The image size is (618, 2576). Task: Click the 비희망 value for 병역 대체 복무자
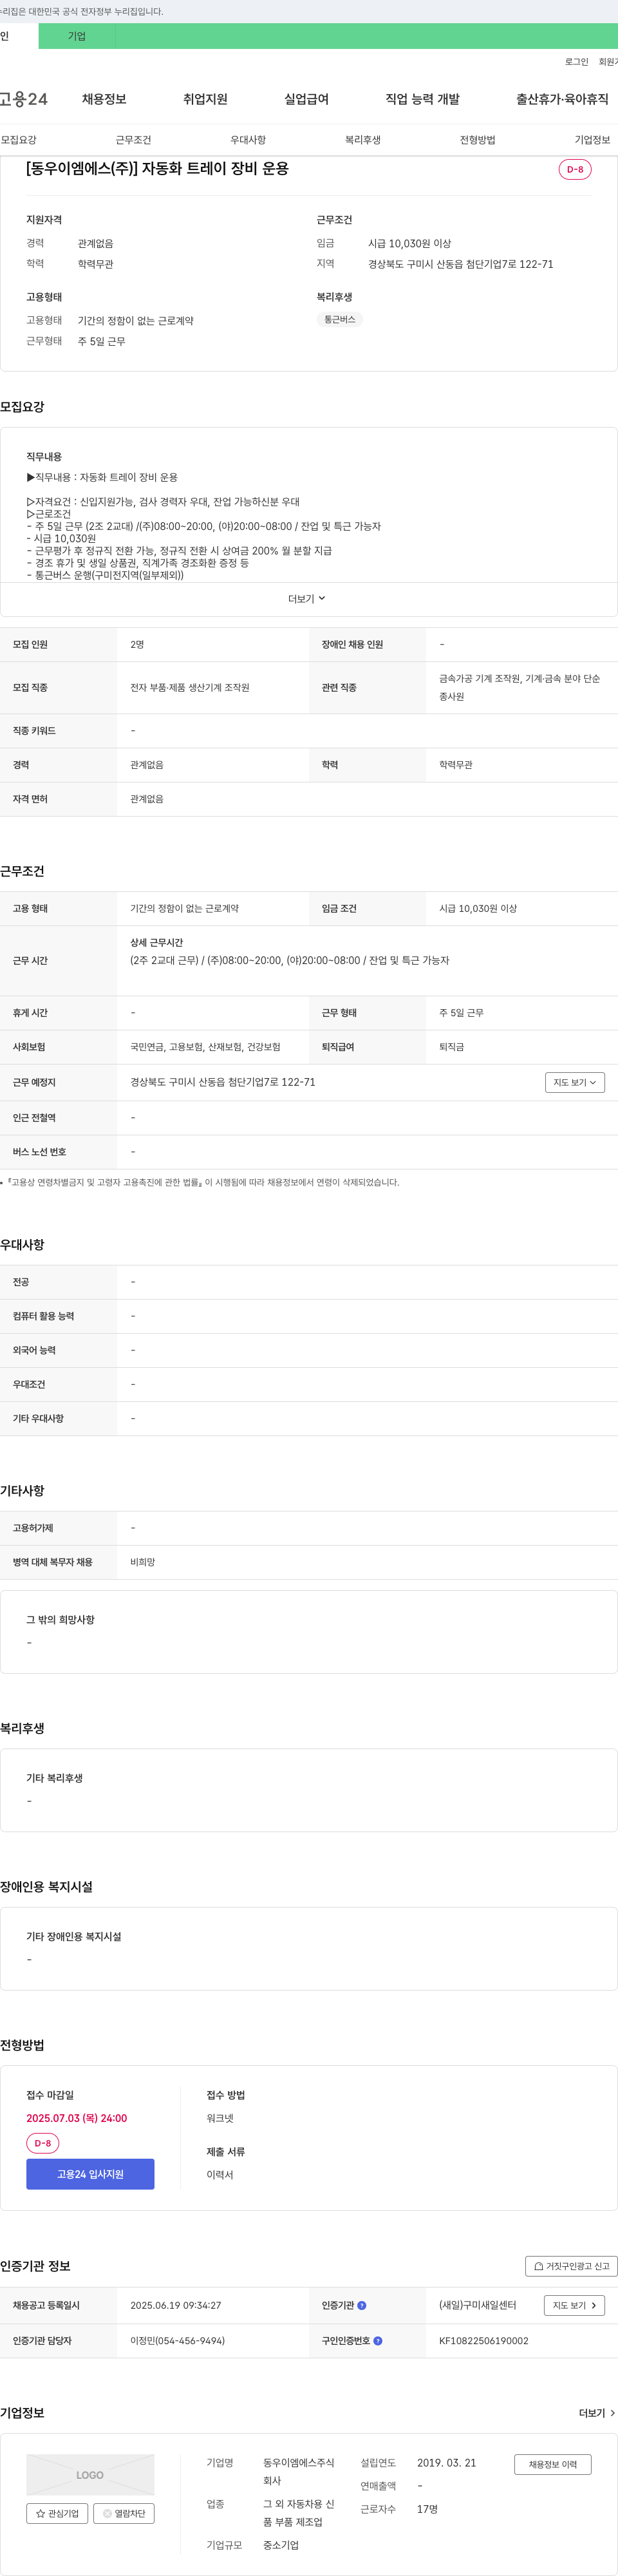[143, 1562]
